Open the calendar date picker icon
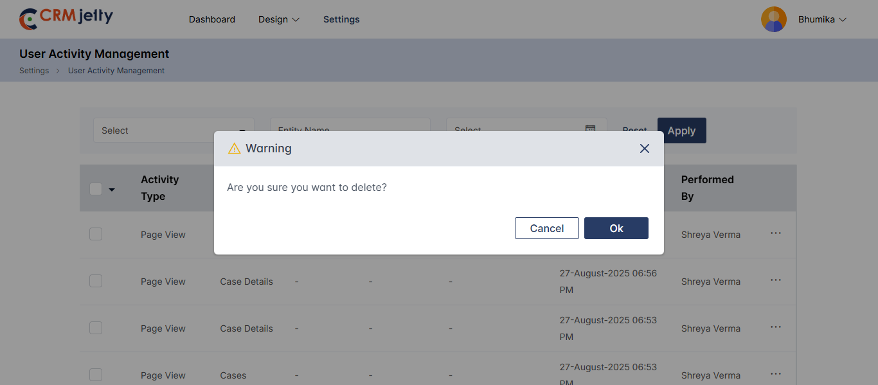Screen dimensions: 878x385 pos(590,129)
